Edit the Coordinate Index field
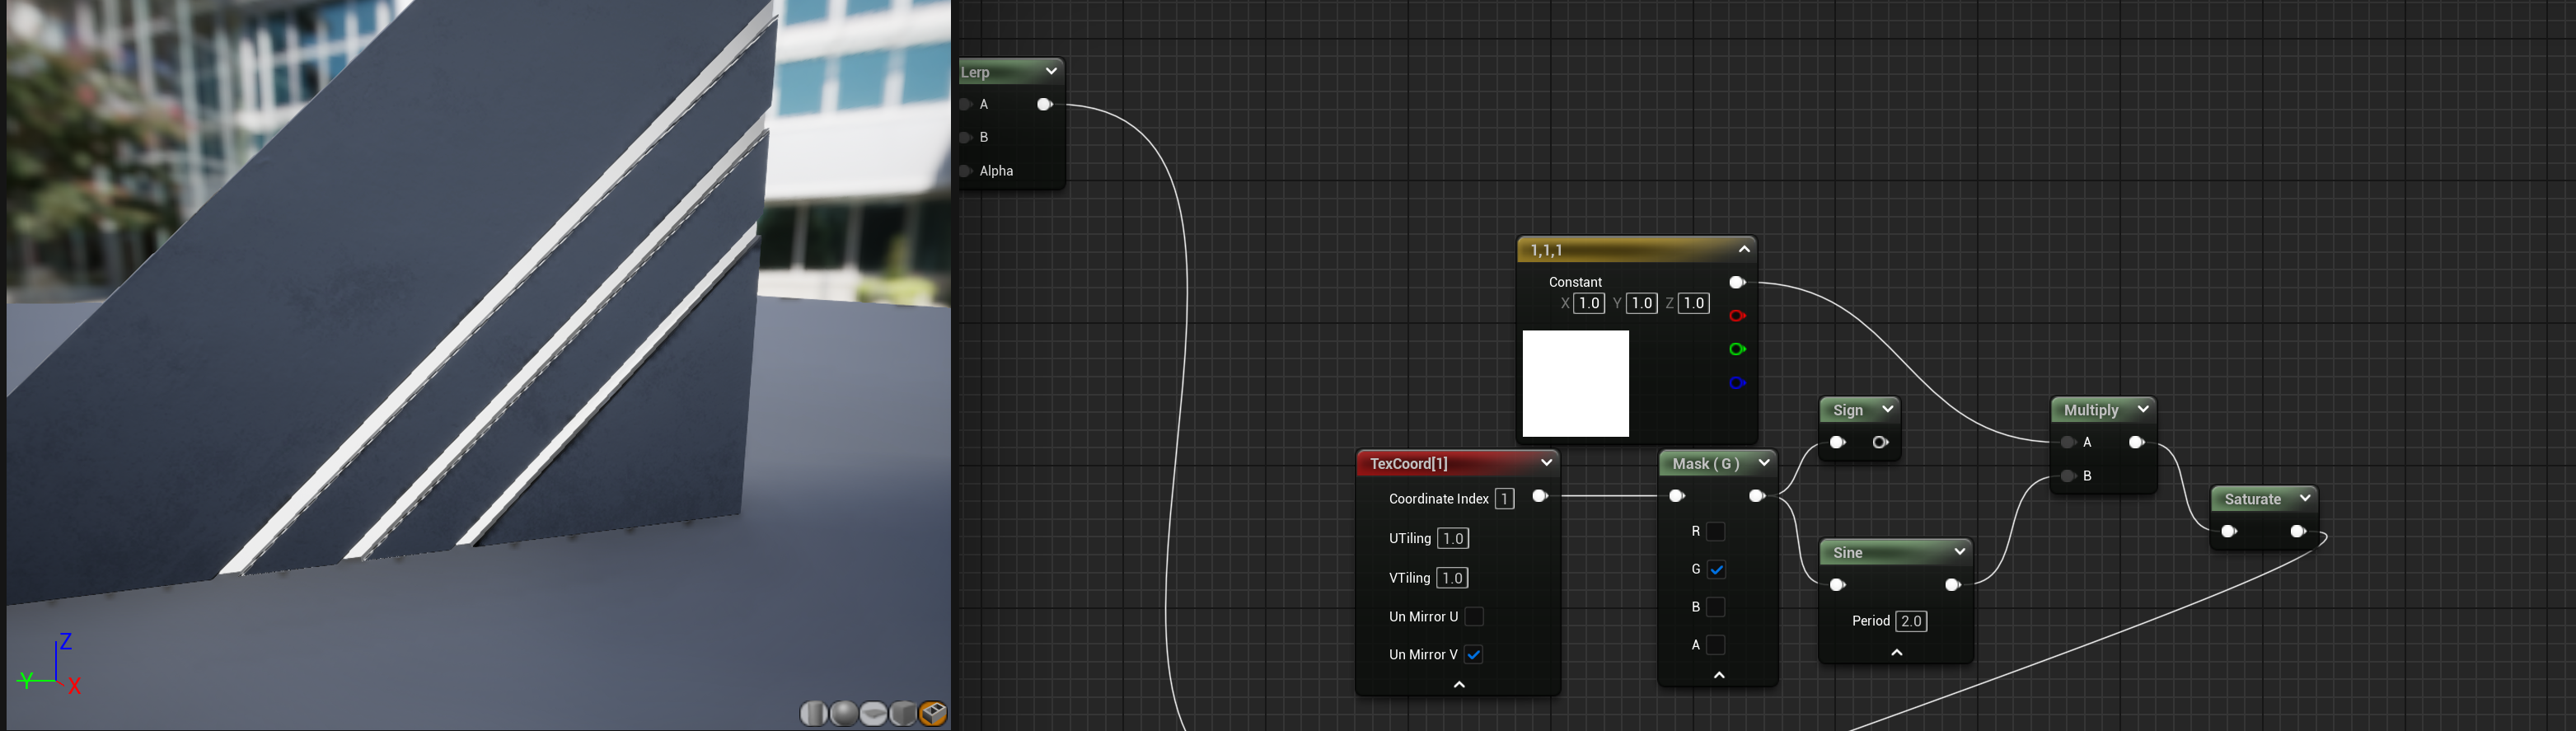The width and height of the screenshot is (2576, 731). point(1504,499)
